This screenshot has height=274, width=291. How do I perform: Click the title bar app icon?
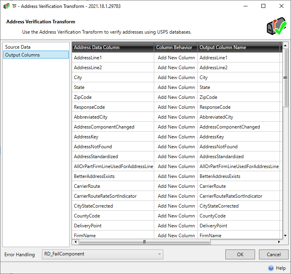(6, 6)
